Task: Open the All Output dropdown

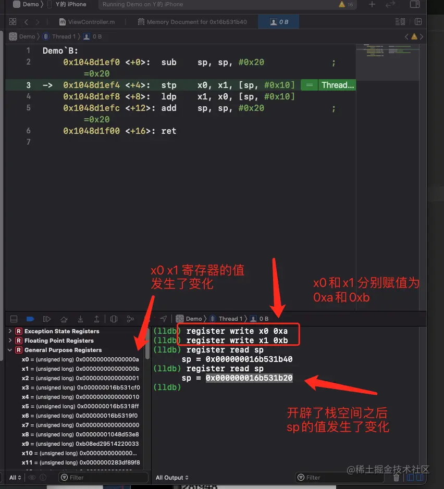Action: pos(171,477)
